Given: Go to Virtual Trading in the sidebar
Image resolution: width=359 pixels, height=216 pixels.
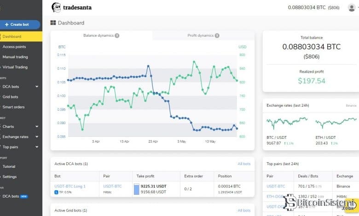Looking at the screenshot, I should point(15,67).
